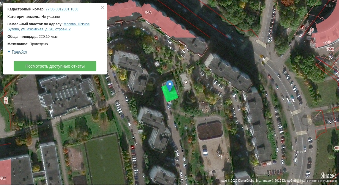
Task: Click the blue triangle beside Подробно
Action: pos(9,52)
